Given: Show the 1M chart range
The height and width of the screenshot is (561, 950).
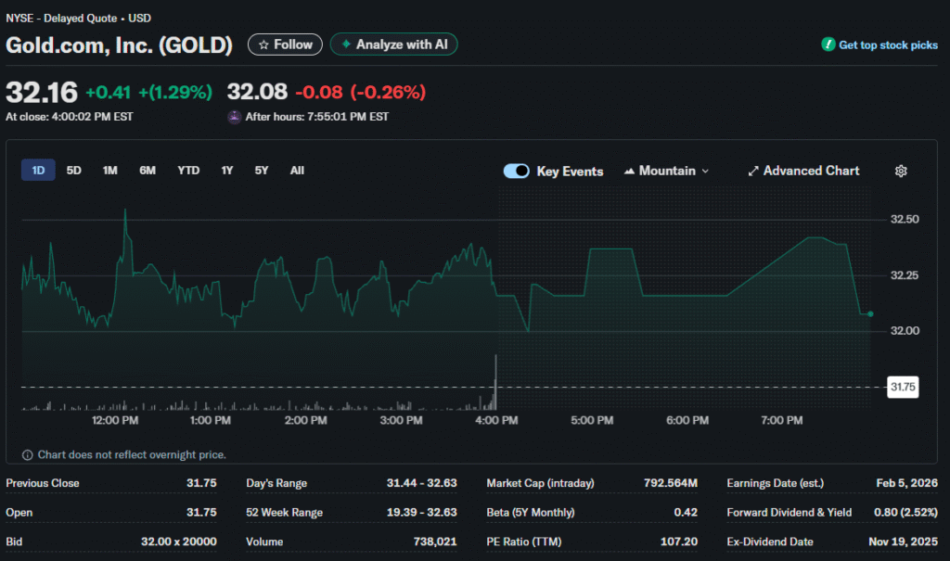Looking at the screenshot, I should point(110,171).
